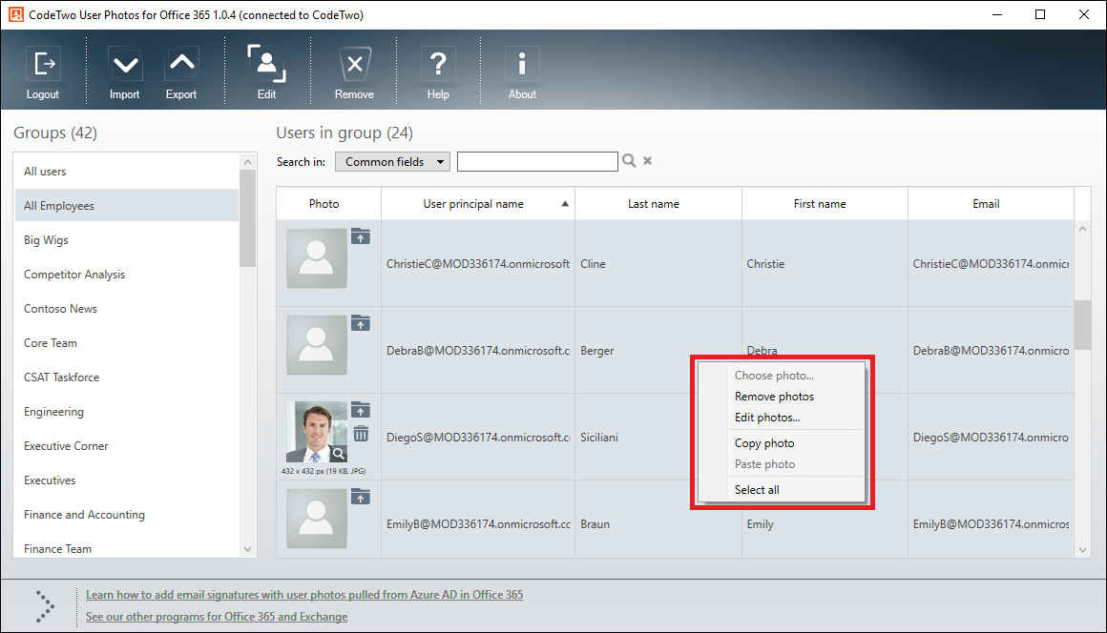The height and width of the screenshot is (633, 1107).
Task: Select Edit photos... from context menu
Action: [x=766, y=418]
